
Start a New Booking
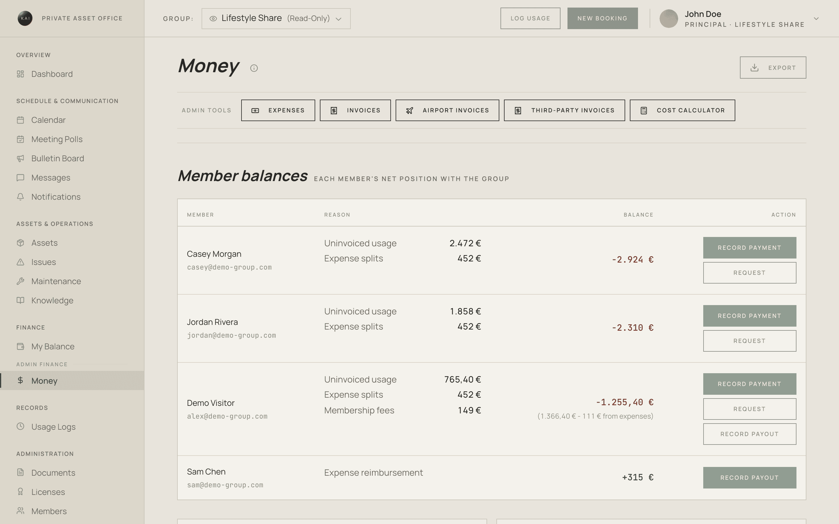pyautogui.click(x=602, y=18)
